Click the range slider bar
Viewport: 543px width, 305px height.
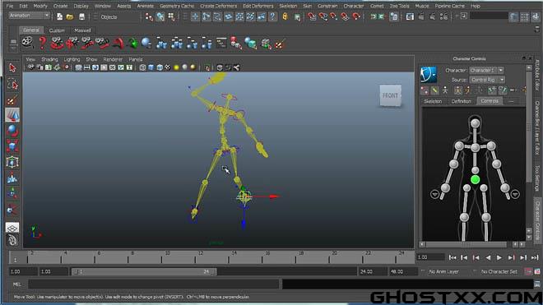[144, 272]
